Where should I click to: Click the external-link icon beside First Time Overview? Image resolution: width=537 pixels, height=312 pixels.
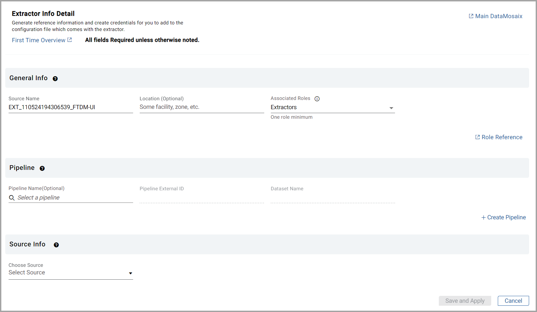(x=70, y=40)
